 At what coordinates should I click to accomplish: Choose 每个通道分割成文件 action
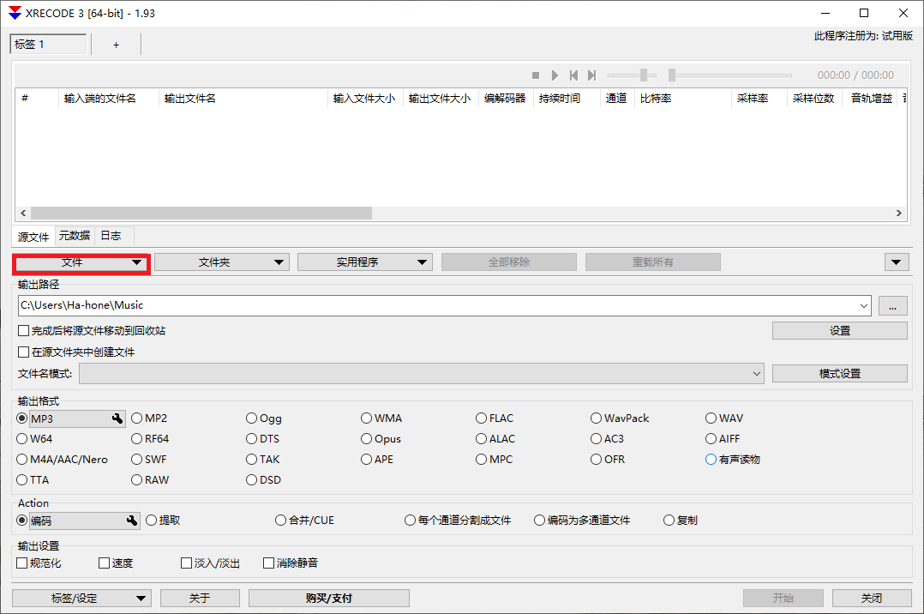458,521
